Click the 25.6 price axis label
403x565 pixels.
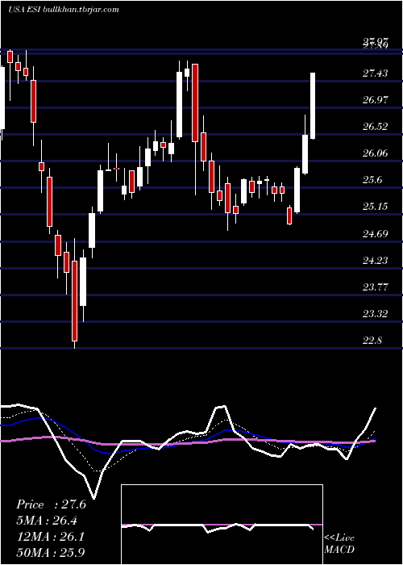pyautogui.click(x=372, y=180)
